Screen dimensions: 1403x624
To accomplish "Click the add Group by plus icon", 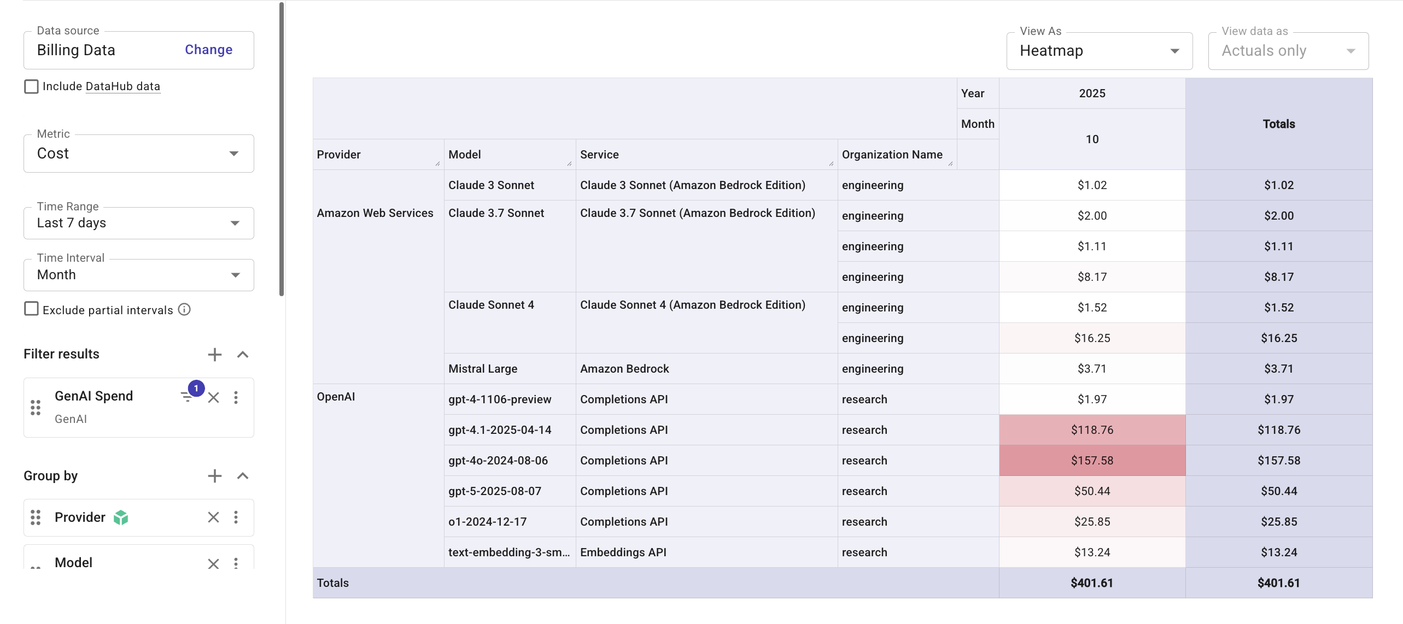I will (x=214, y=476).
